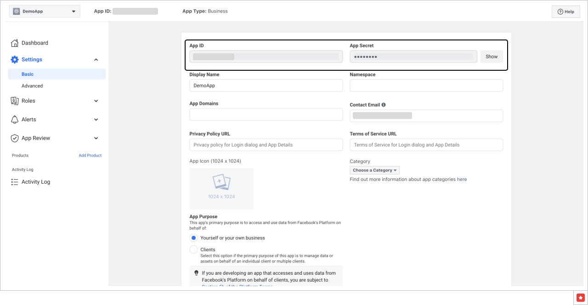Reveal the App Secret by clicking Show

tap(491, 56)
